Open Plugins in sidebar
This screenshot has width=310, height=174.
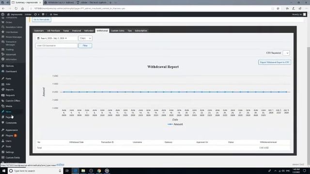tap(9, 135)
